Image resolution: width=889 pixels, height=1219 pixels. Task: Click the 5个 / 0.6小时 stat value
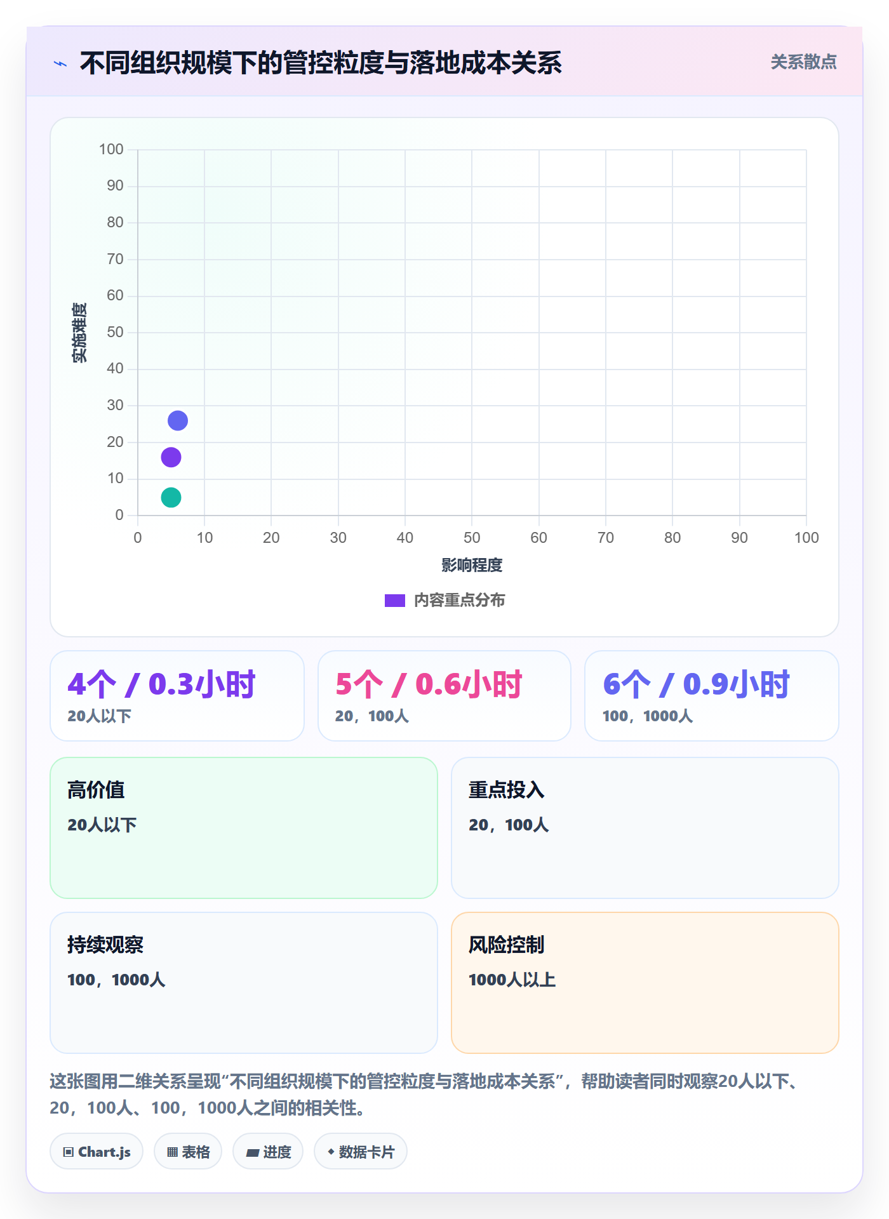(429, 684)
